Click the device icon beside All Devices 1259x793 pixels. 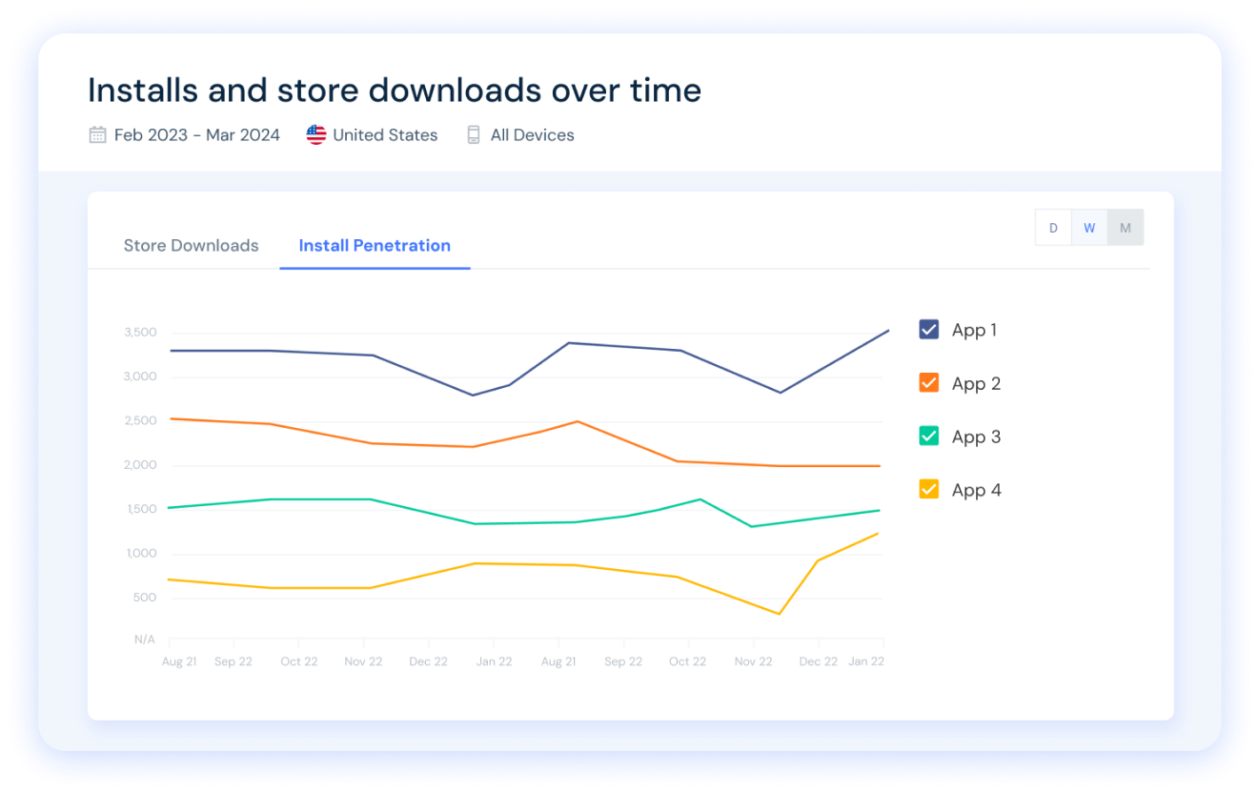[x=473, y=134]
